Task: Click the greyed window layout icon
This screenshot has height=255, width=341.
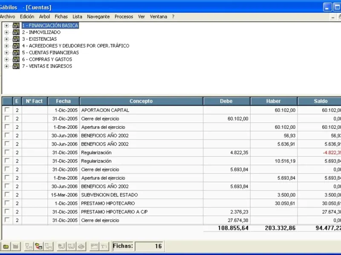Action: (94, 246)
